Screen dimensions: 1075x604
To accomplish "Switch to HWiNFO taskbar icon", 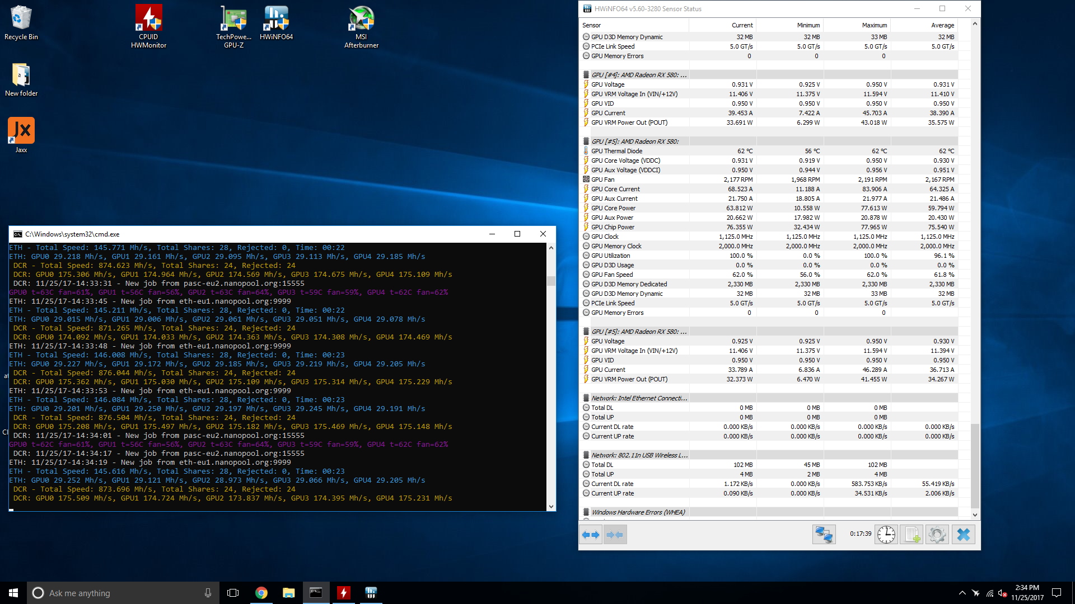I will tap(371, 593).
